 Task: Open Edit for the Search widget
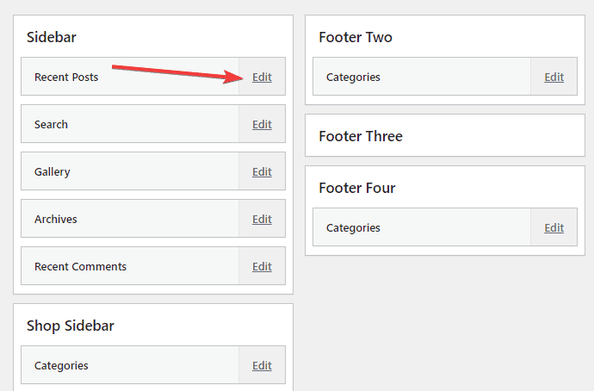pyautogui.click(x=262, y=125)
